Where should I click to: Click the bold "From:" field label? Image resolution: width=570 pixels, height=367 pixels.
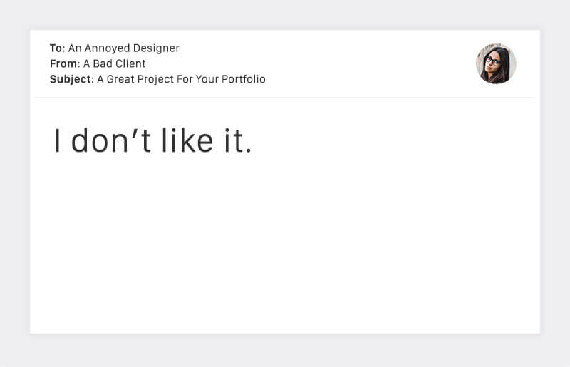pyautogui.click(x=64, y=63)
